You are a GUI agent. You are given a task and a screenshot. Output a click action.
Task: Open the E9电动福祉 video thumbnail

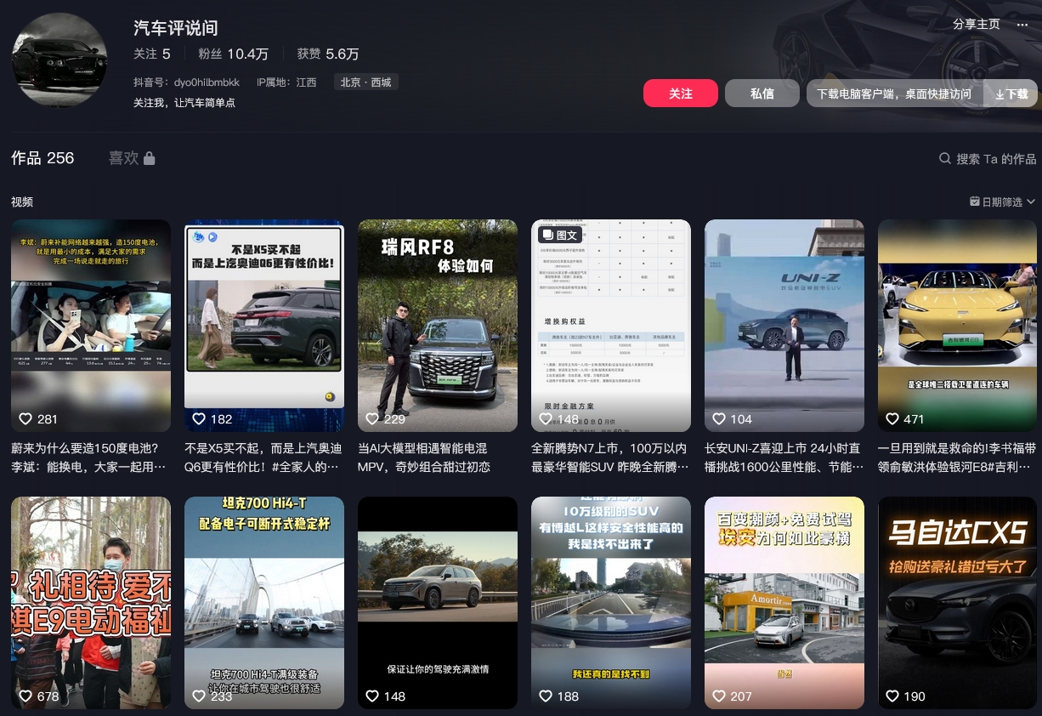(91, 603)
